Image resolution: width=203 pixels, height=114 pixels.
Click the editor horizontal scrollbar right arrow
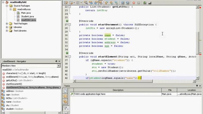point(194,81)
